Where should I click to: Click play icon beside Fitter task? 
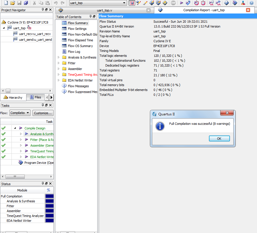[26, 140]
